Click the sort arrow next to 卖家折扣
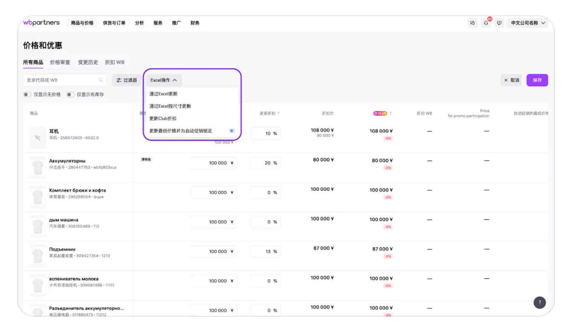Screen dimensions: 572x332 278,114
